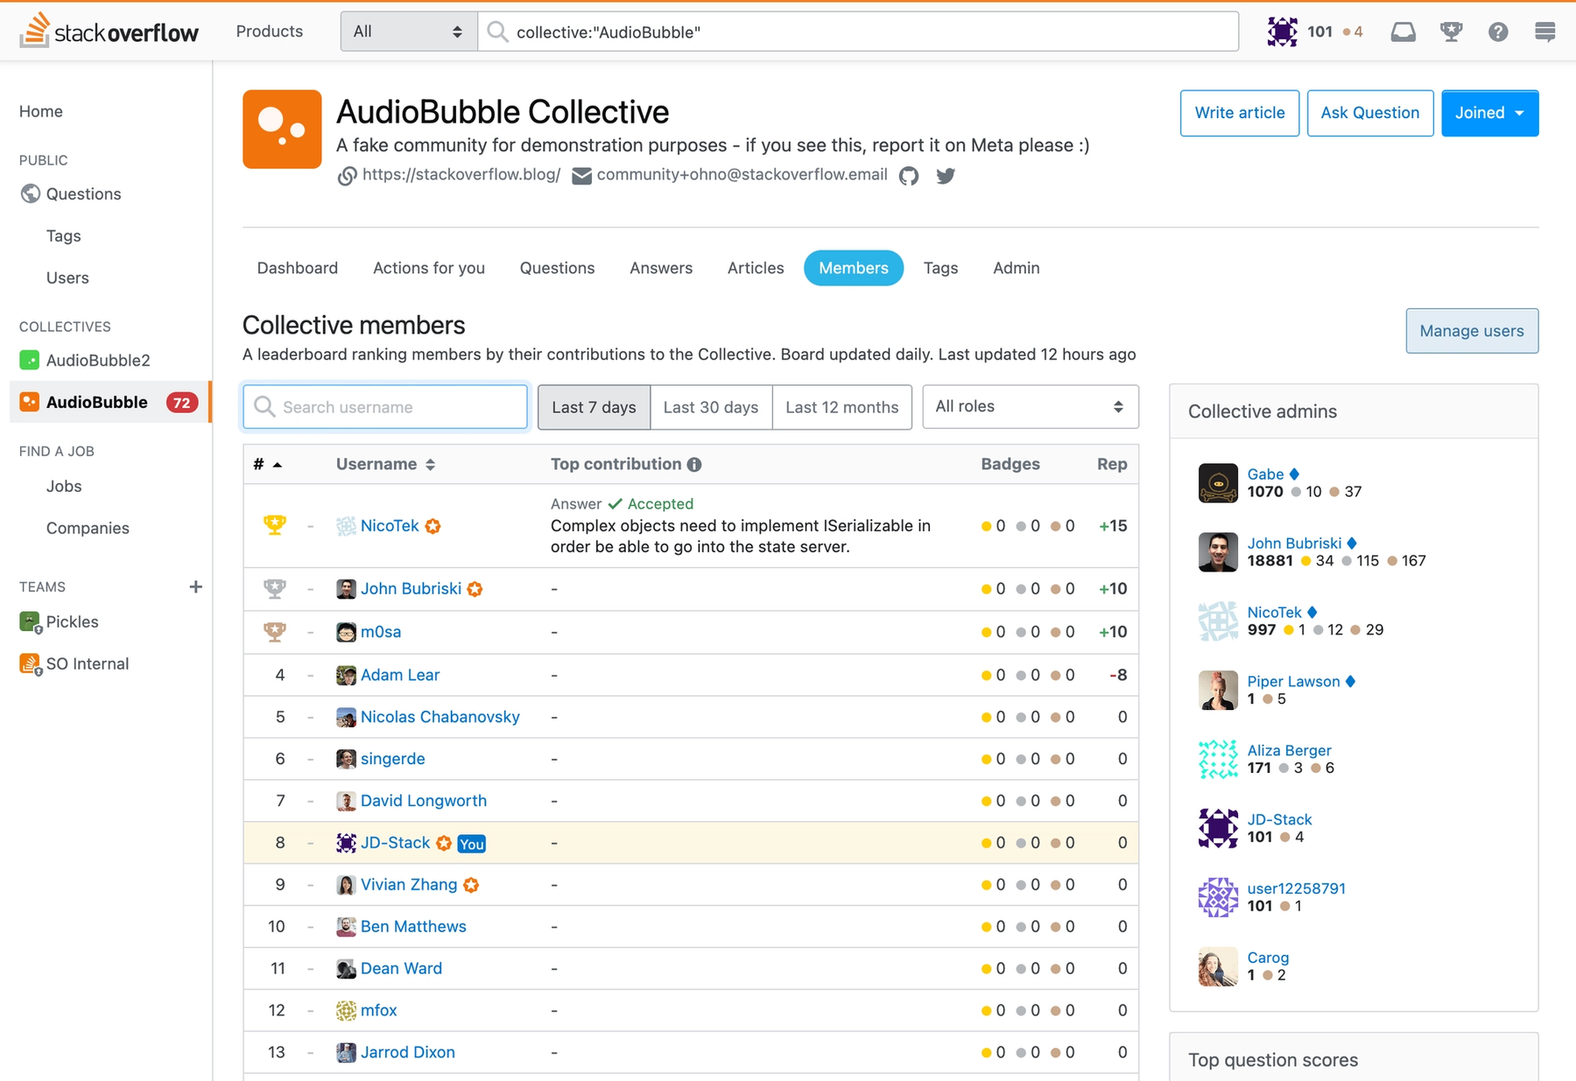Image resolution: width=1576 pixels, height=1081 pixels.
Task: Switch to the Articles tab
Action: tap(756, 268)
